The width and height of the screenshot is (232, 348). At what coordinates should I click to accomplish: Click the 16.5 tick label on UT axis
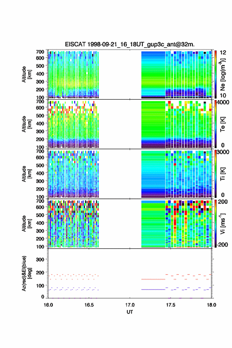click(89, 305)
